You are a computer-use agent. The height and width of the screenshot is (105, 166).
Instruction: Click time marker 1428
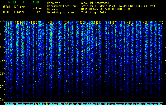pyautogui.click(x=129, y=23)
